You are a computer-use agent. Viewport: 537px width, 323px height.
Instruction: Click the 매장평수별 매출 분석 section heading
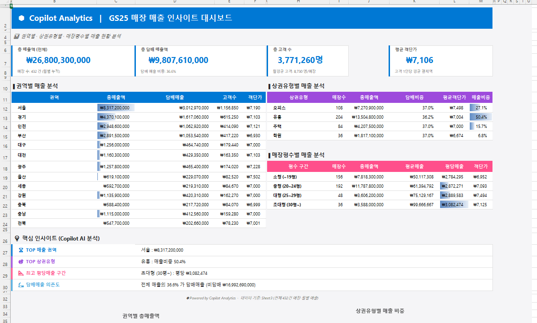click(298, 155)
